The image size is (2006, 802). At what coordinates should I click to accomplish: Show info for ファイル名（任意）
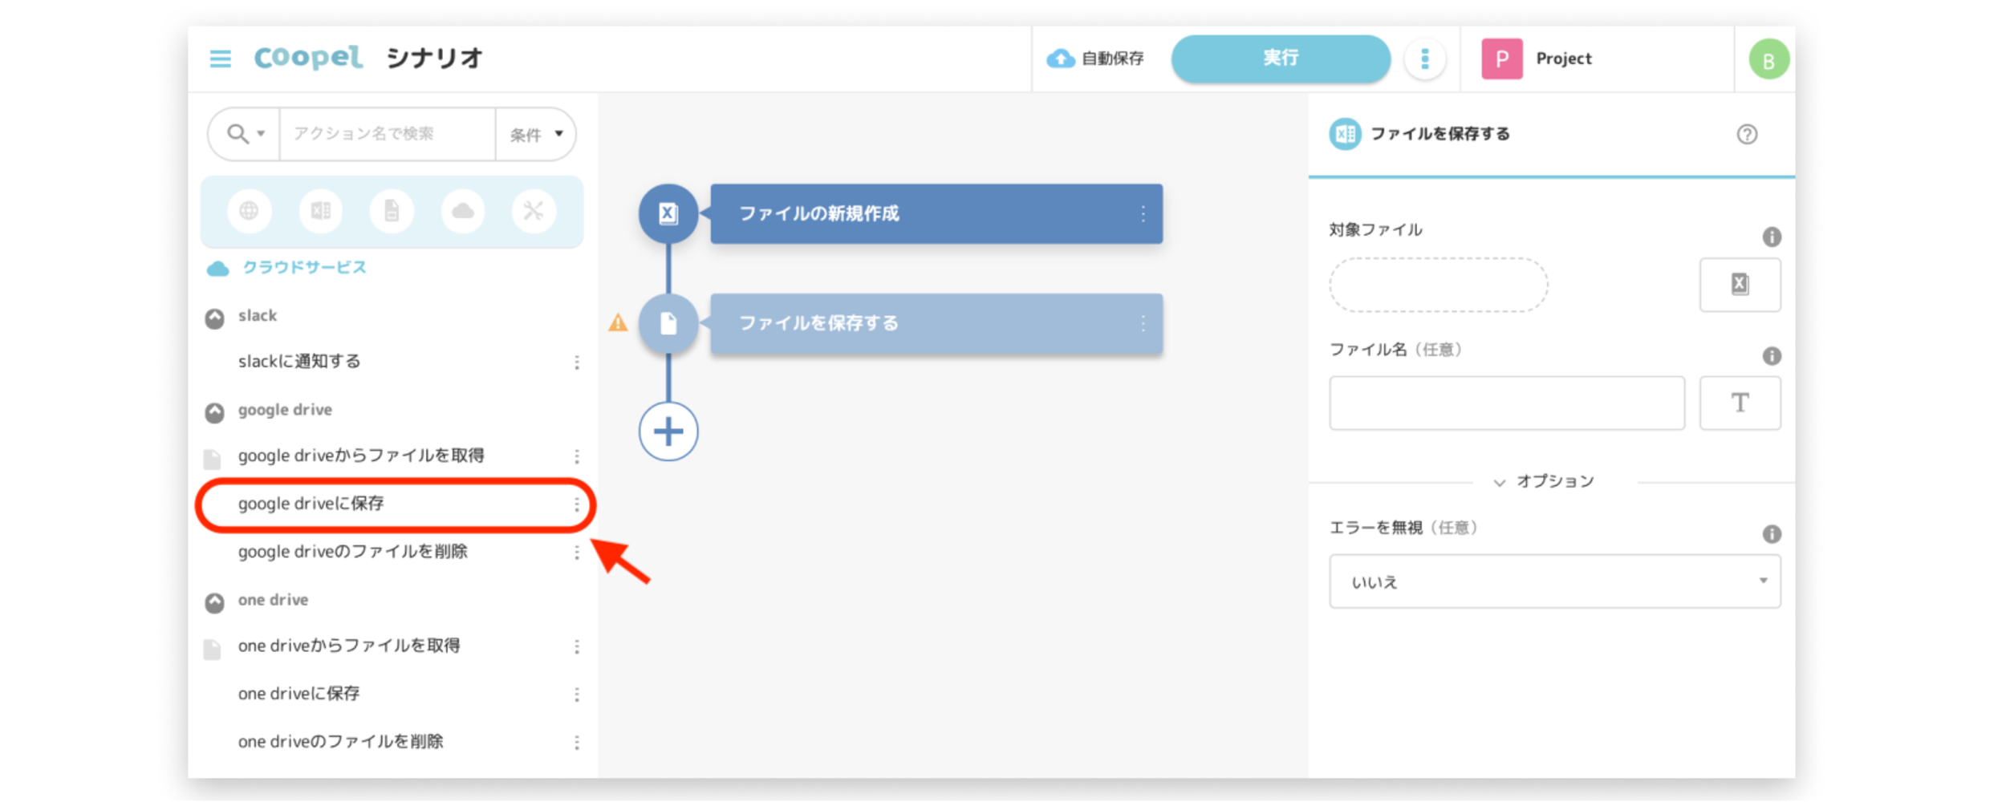[1772, 356]
